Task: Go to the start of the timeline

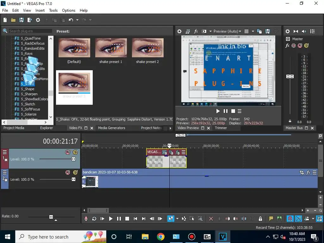Action: (135, 219)
